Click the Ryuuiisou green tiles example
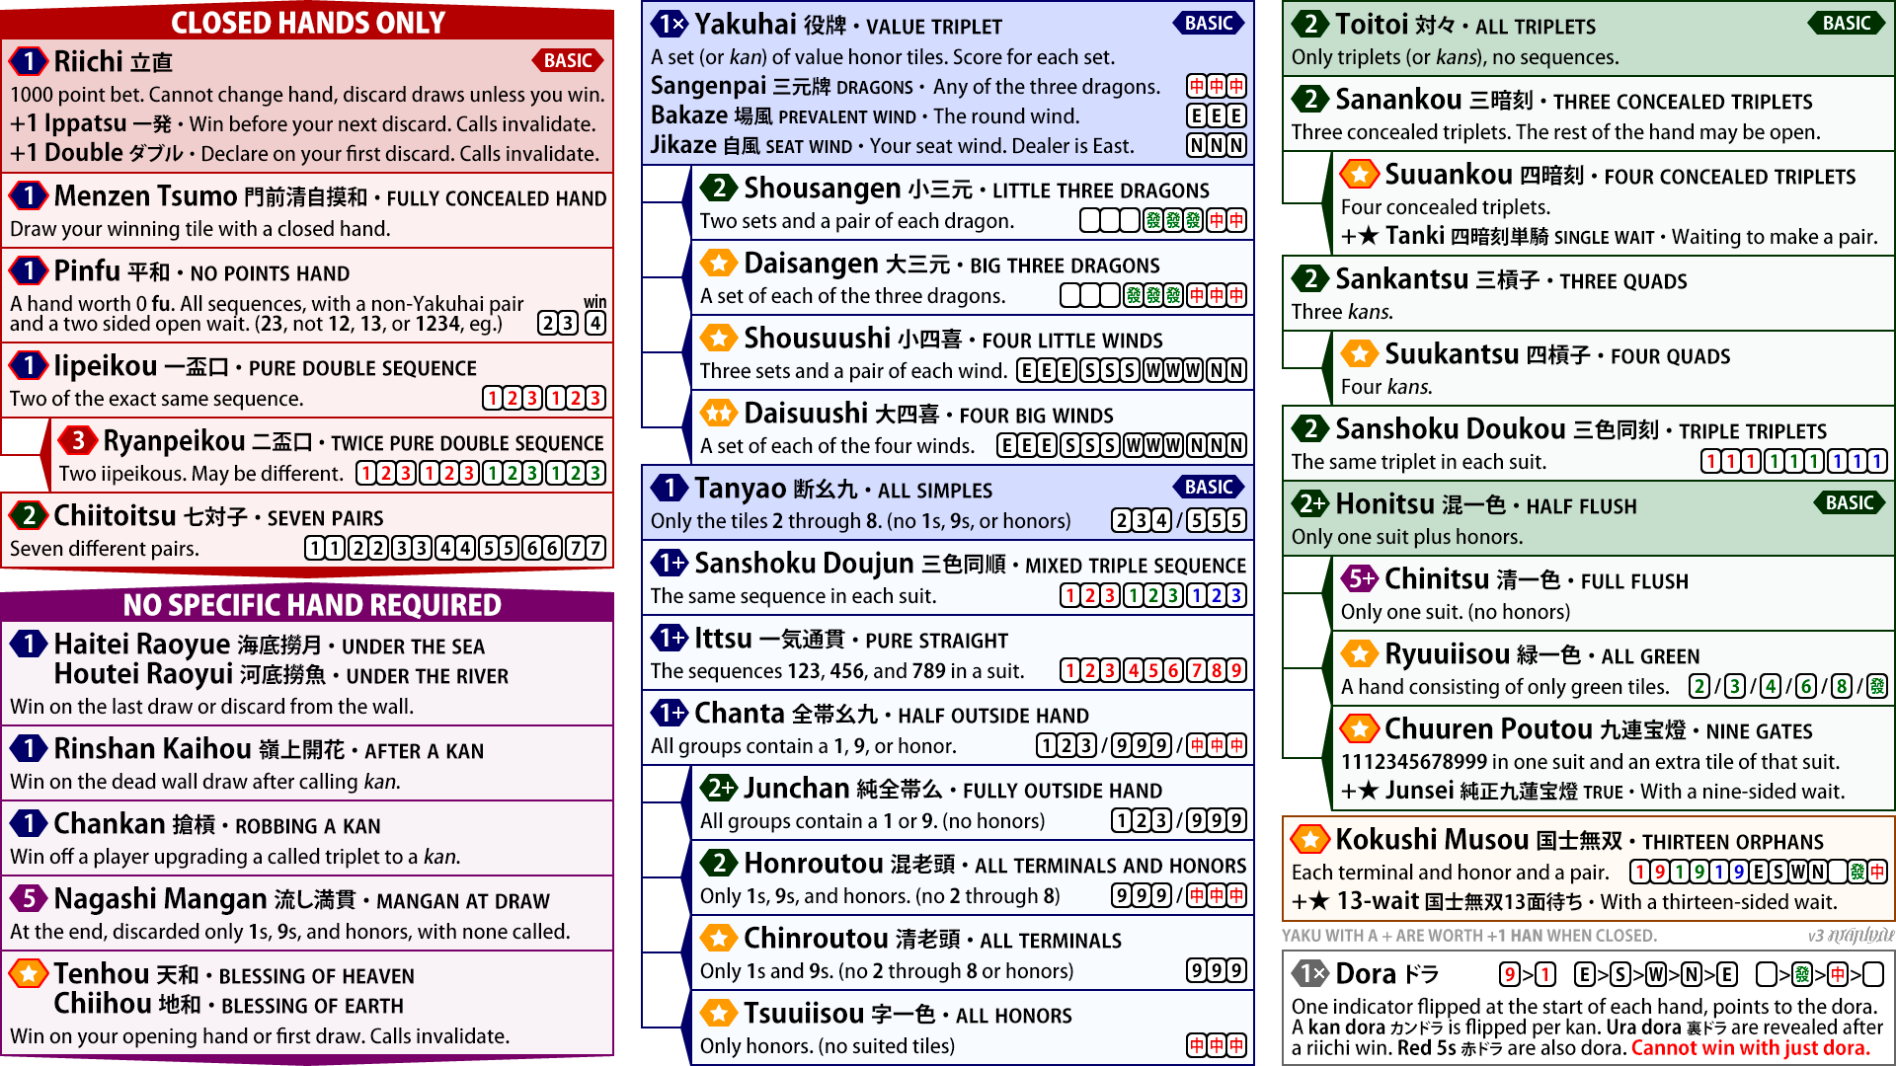 click(1787, 686)
